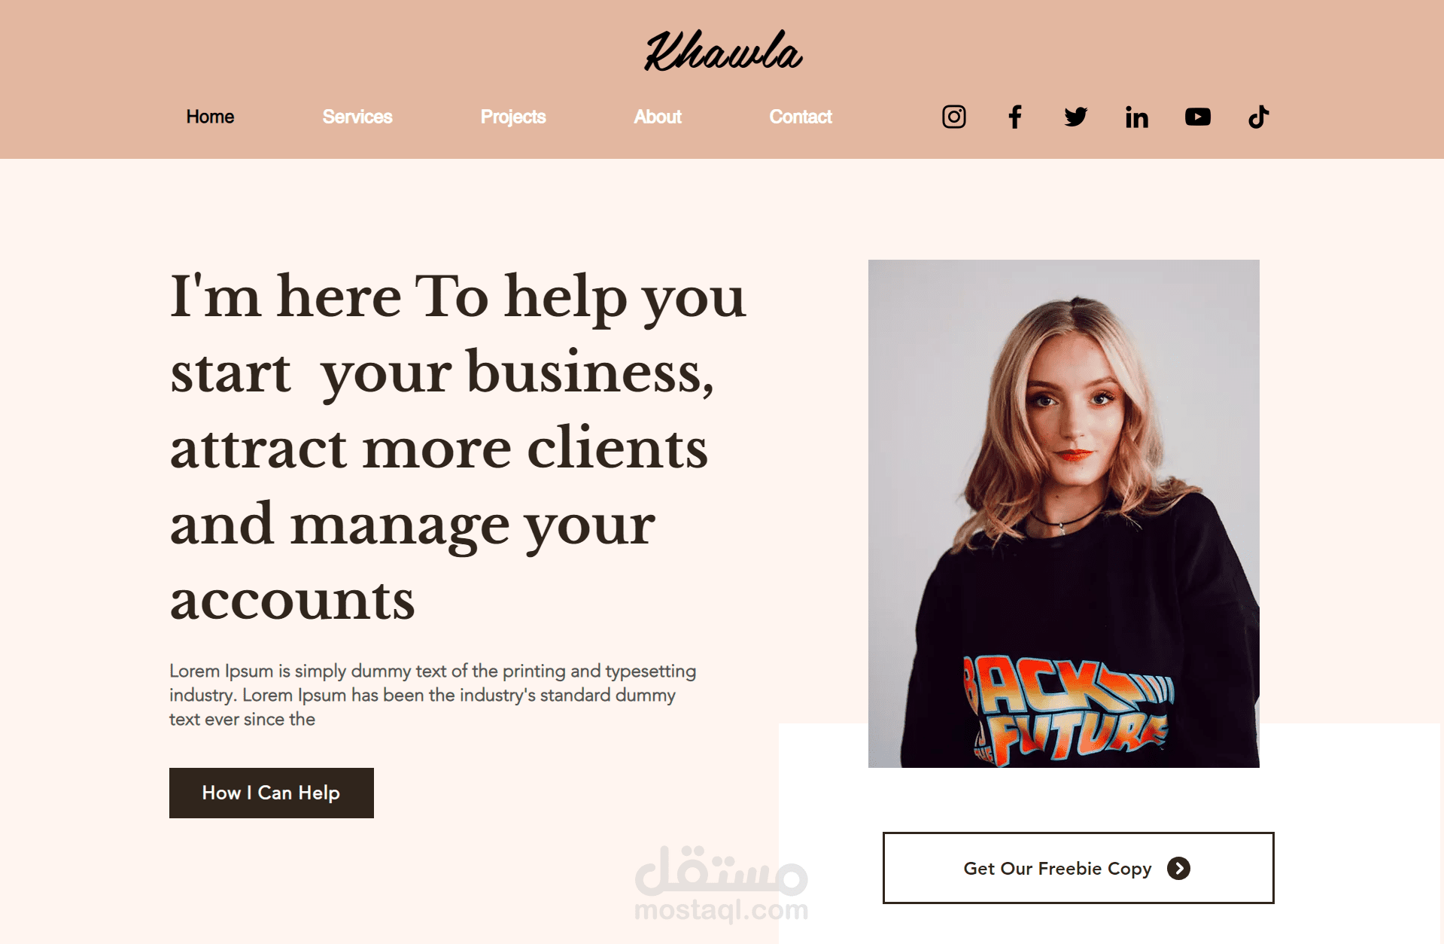Click the TikTok icon
1444x944 pixels.
(x=1258, y=117)
